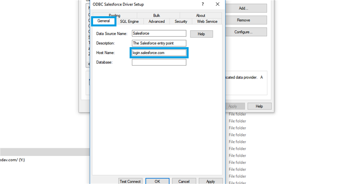Open the Web Service tab
The width and height of the screenshot is (337, 184).
pyautogui.click(x=207, y=21)
